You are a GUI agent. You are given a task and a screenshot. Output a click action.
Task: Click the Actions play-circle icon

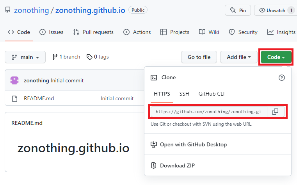tap(126, 32)
